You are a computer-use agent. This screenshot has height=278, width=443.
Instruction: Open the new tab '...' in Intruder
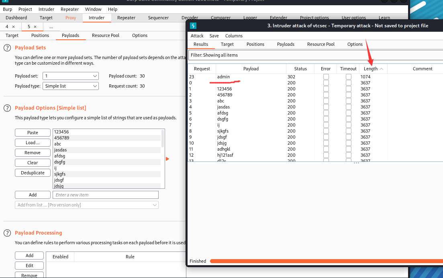(51, 27)
